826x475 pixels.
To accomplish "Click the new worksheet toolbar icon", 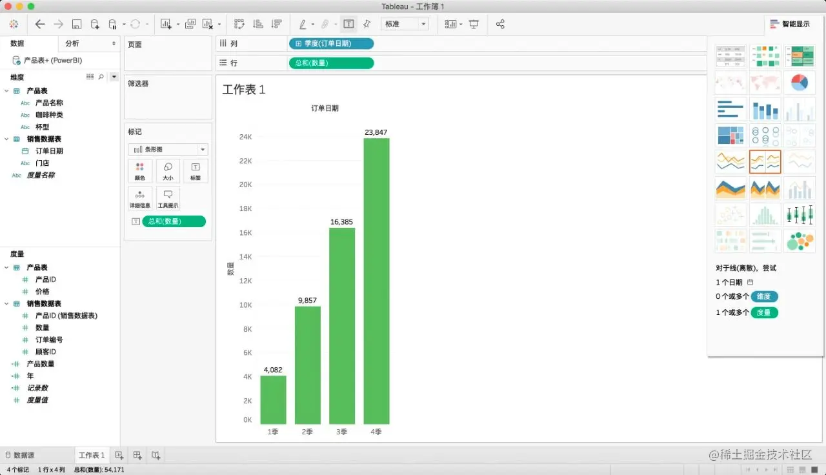I will tap(166, 24).
